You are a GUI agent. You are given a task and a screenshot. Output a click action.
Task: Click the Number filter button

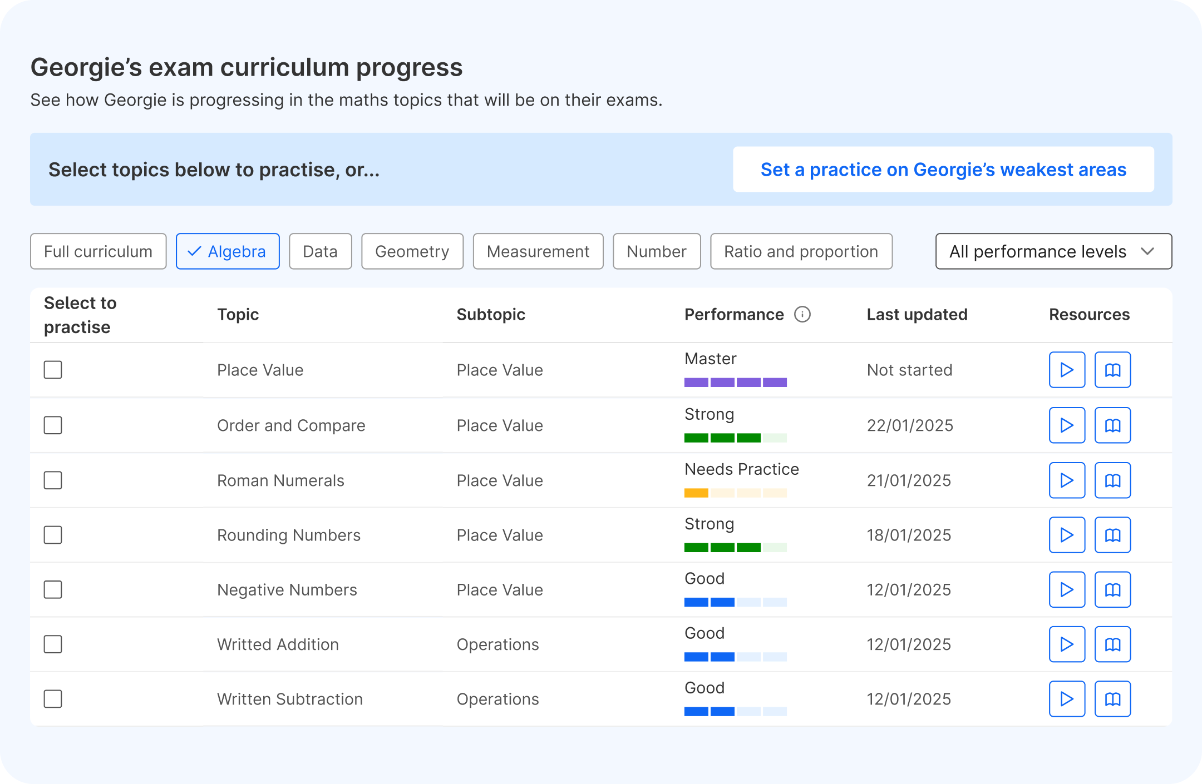(656, 251)
